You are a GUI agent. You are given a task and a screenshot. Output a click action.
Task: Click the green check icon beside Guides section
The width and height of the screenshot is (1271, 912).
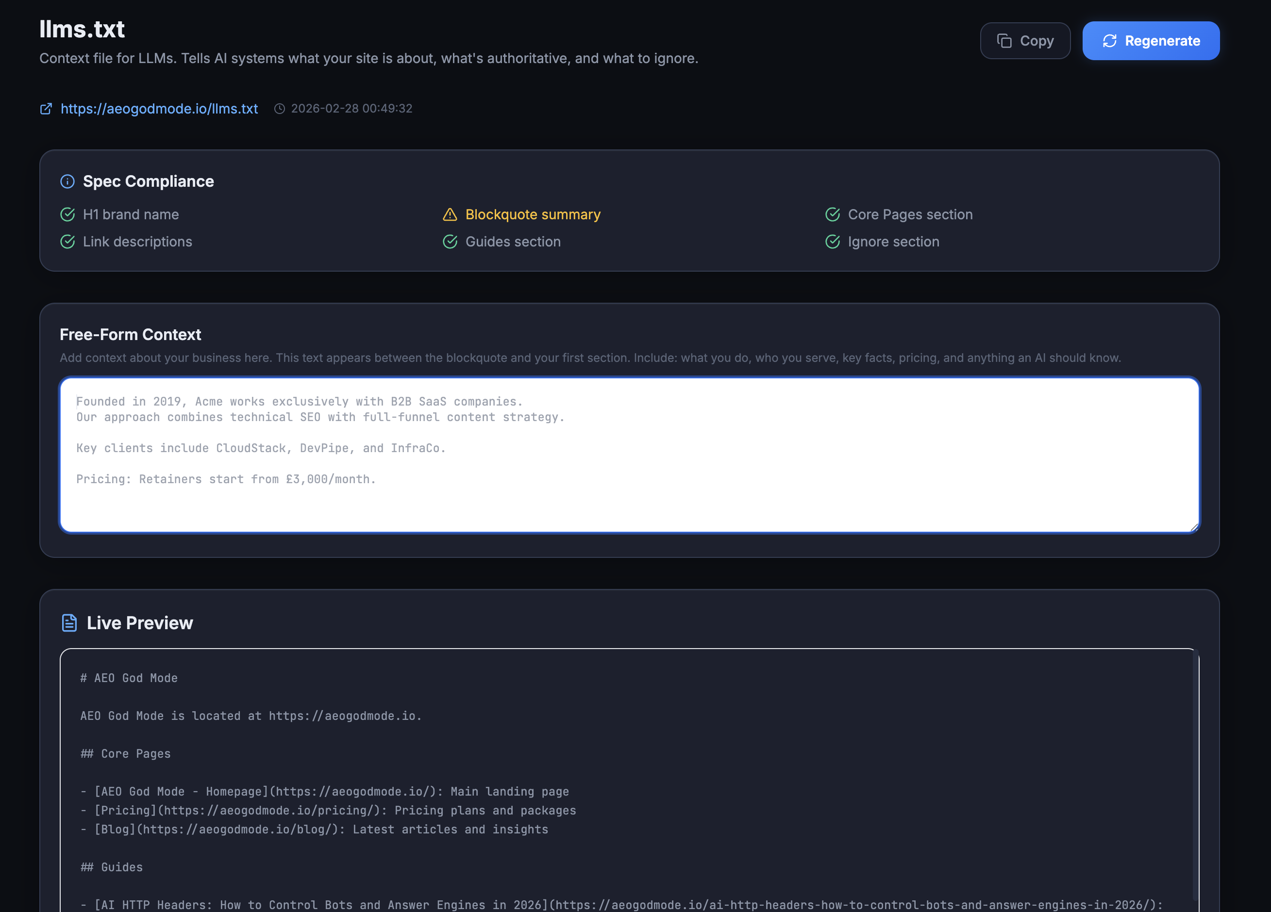point(450,242)
